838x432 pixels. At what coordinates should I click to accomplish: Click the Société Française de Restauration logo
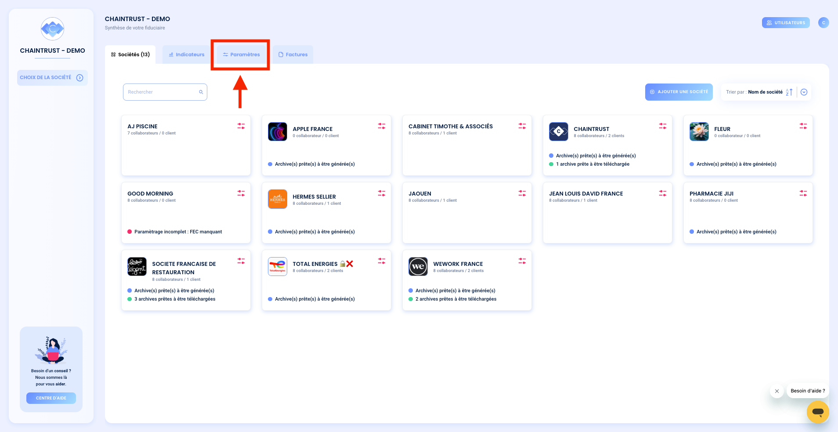coord(137,267)
